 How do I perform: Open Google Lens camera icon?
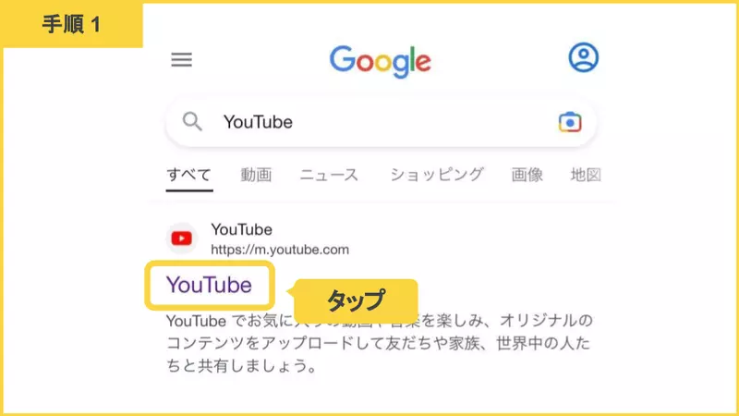[570, 122]
